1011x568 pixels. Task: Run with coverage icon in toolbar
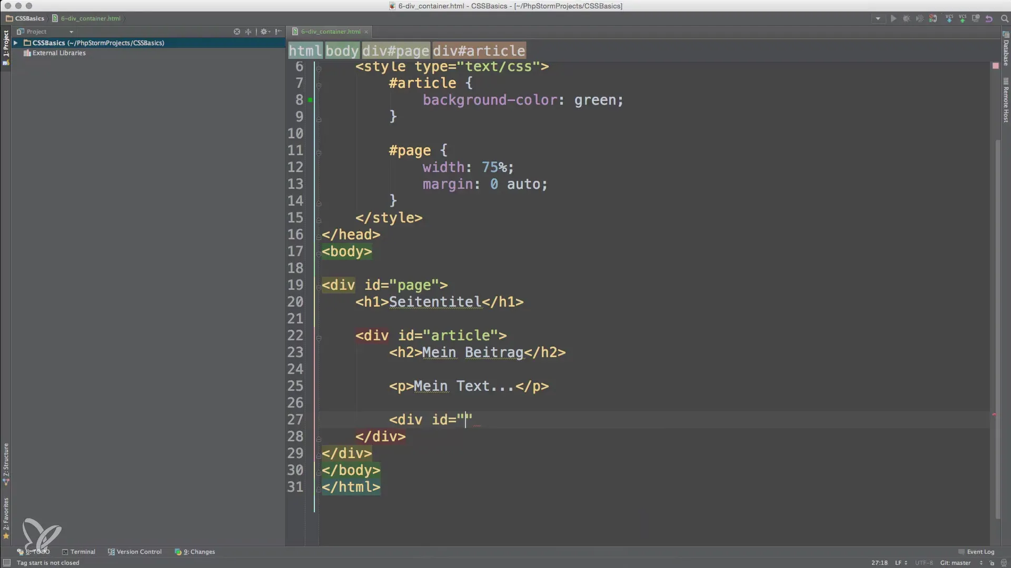919,18
